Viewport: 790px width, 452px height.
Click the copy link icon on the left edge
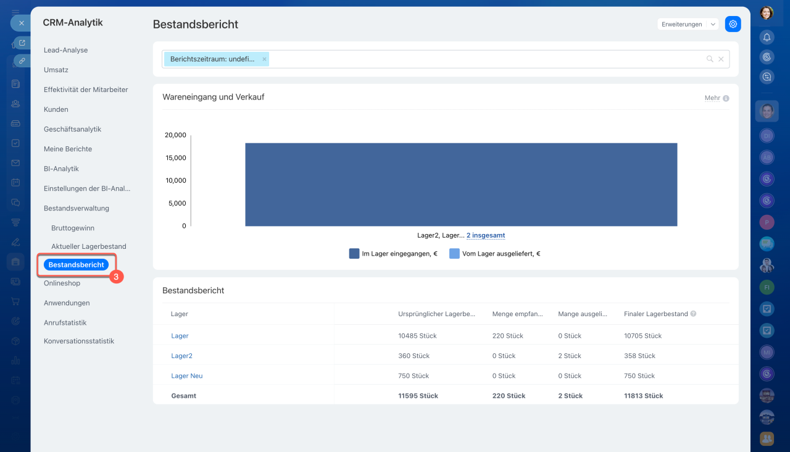tap(22, 61)
